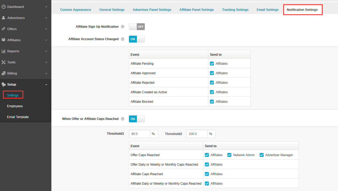Uncheck Affiliates for Affiliate Approved event

pos(212,73)
